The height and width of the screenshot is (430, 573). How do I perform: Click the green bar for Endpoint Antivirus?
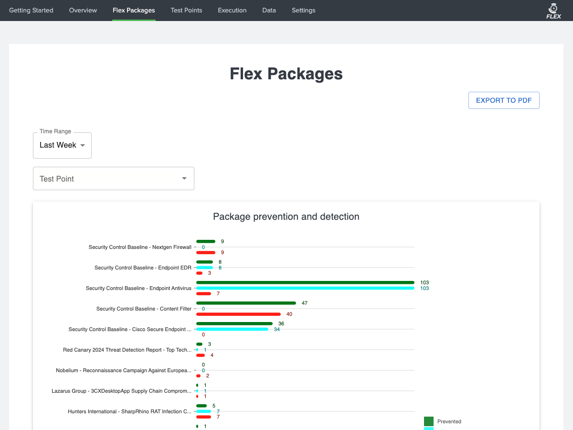pos(305,282)
